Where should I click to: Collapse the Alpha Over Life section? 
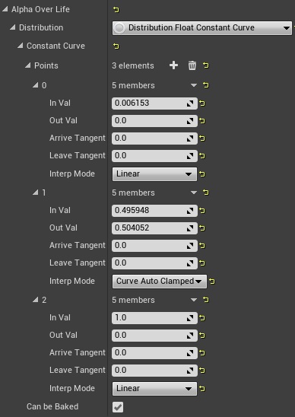coord(5,9)
